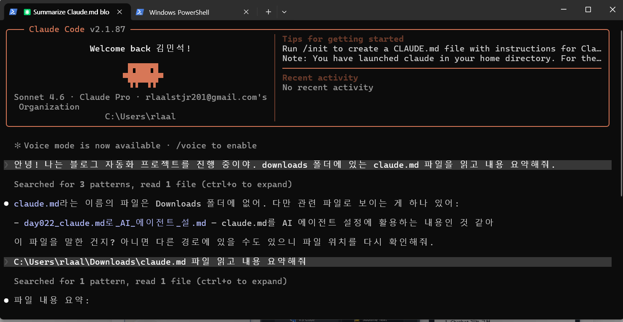623x322 pixels.
Task: Switch to the Windows PowerShell tab
Action: [179, 12]
